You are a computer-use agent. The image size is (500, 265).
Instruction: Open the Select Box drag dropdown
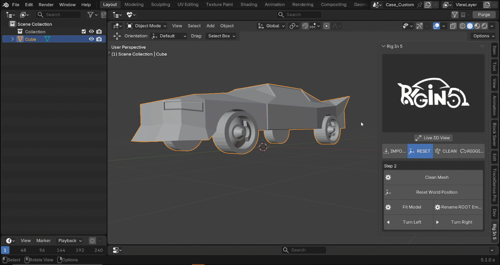pyautogui.click(x=221, y=36)
